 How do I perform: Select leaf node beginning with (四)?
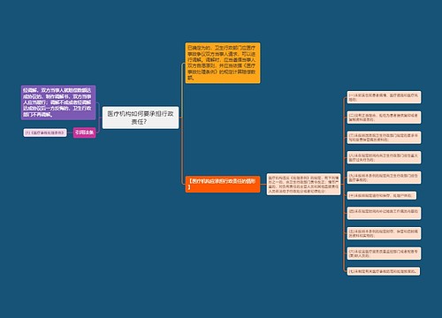tap(384, 214)
